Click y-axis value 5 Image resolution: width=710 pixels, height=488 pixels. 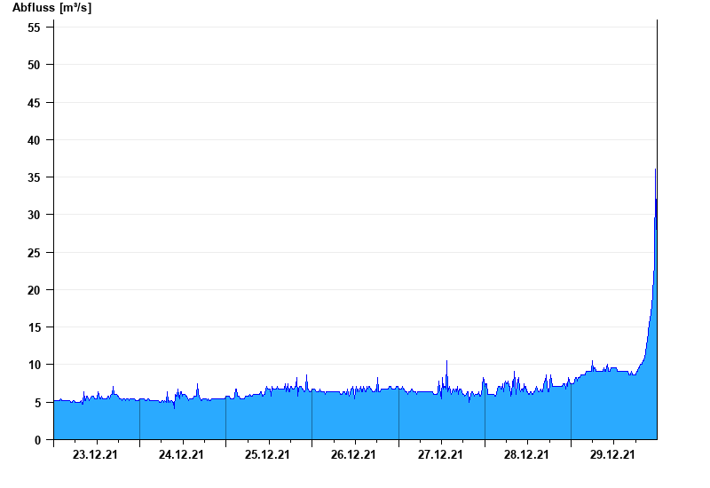tap(37, 403)
